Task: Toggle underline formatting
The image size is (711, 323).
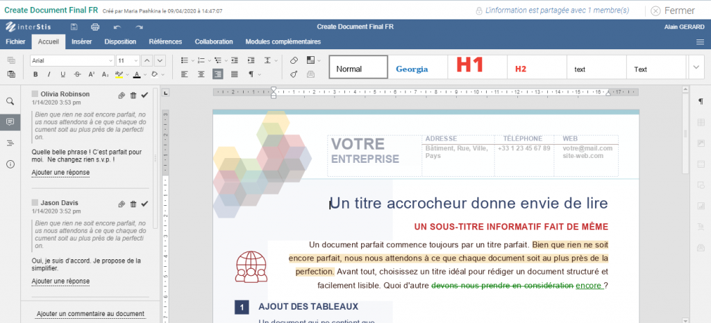Action: [63, 74]
